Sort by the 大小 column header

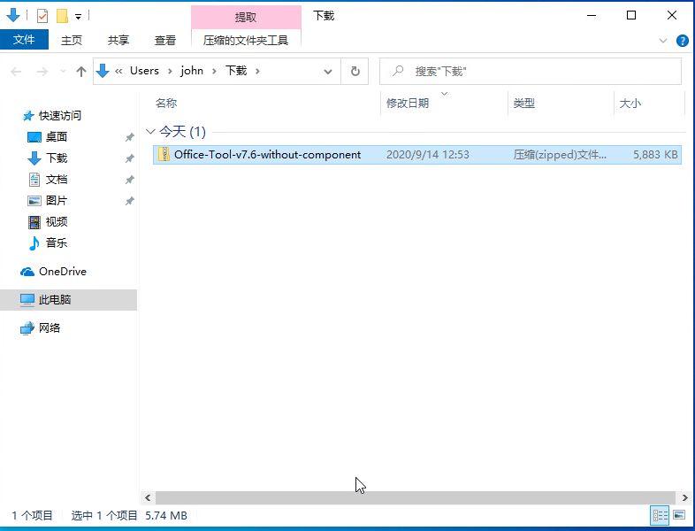point(630,104)
